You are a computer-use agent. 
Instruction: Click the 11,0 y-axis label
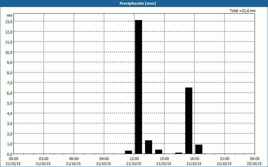pos(9,42)
